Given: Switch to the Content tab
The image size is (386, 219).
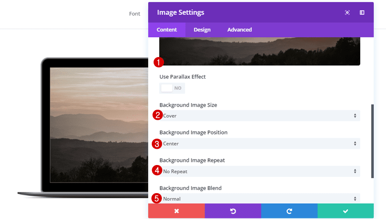Looking at the screenshot, I should point(167,30).
